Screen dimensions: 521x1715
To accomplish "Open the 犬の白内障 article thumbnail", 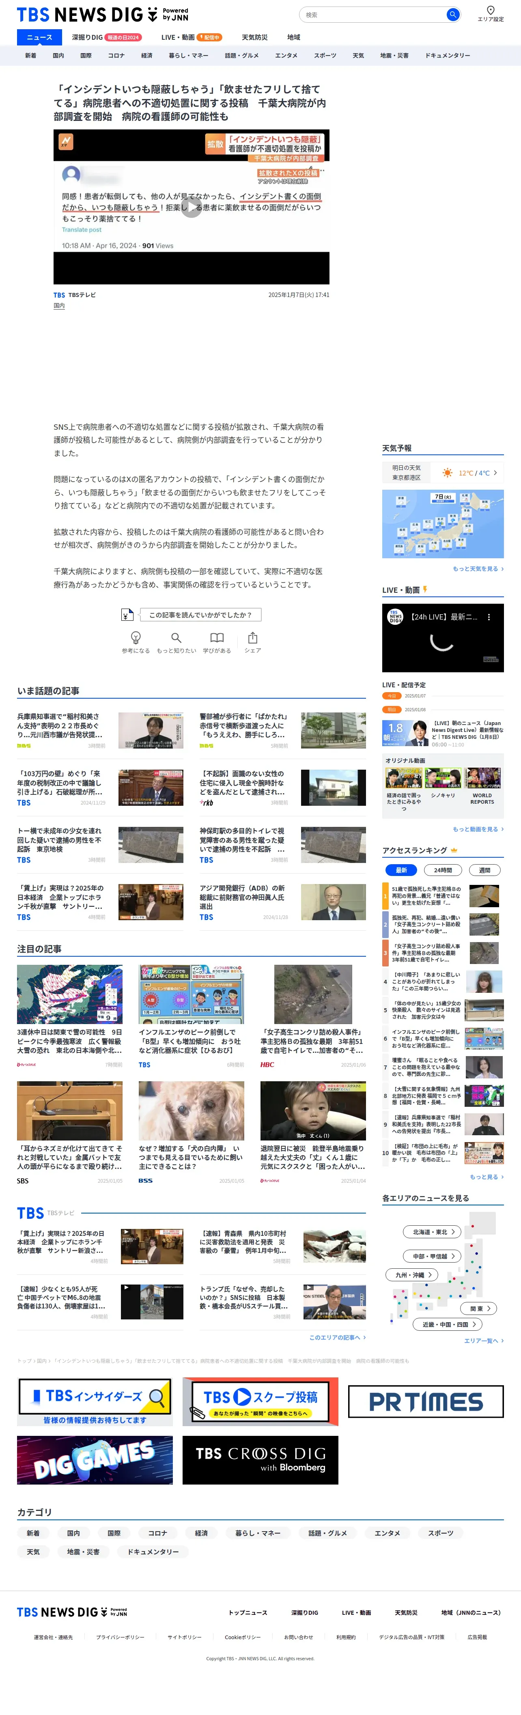I will 191,1110.
